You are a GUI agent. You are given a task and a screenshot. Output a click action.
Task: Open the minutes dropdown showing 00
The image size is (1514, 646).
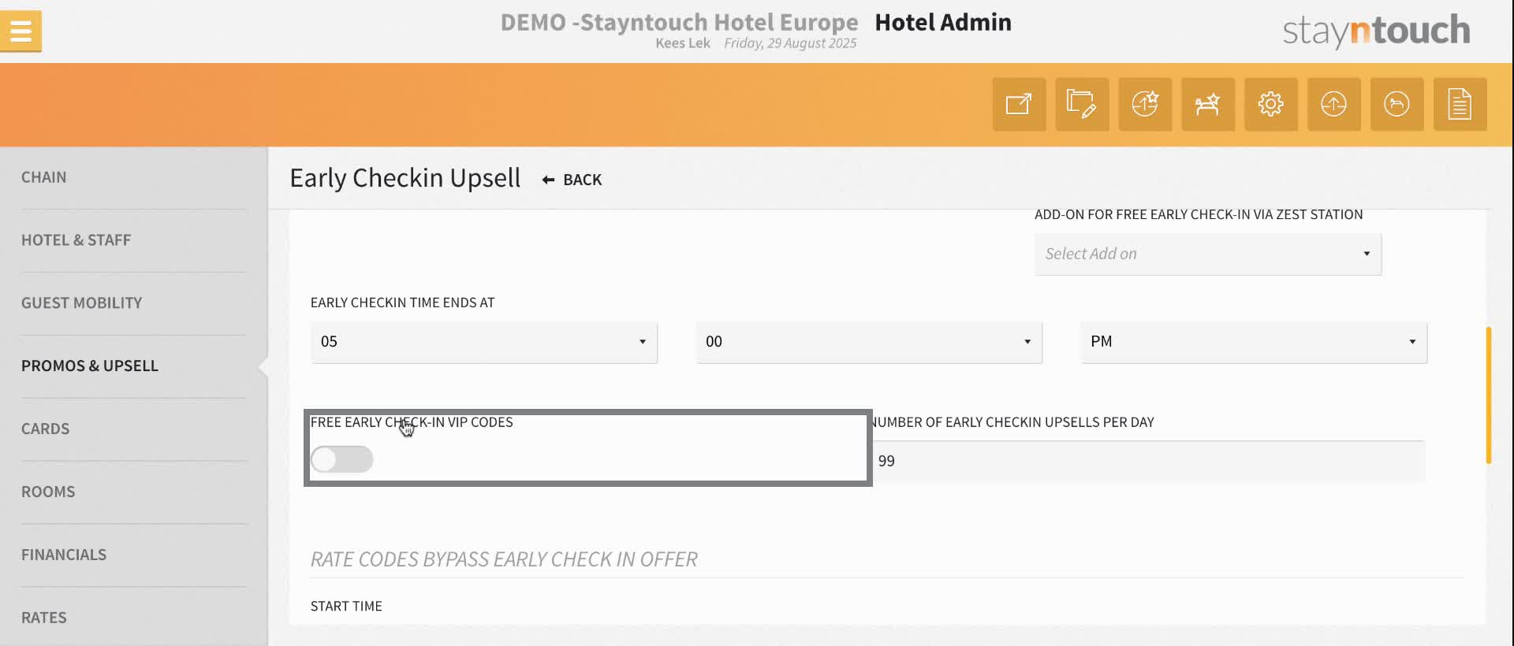point(869,342)
